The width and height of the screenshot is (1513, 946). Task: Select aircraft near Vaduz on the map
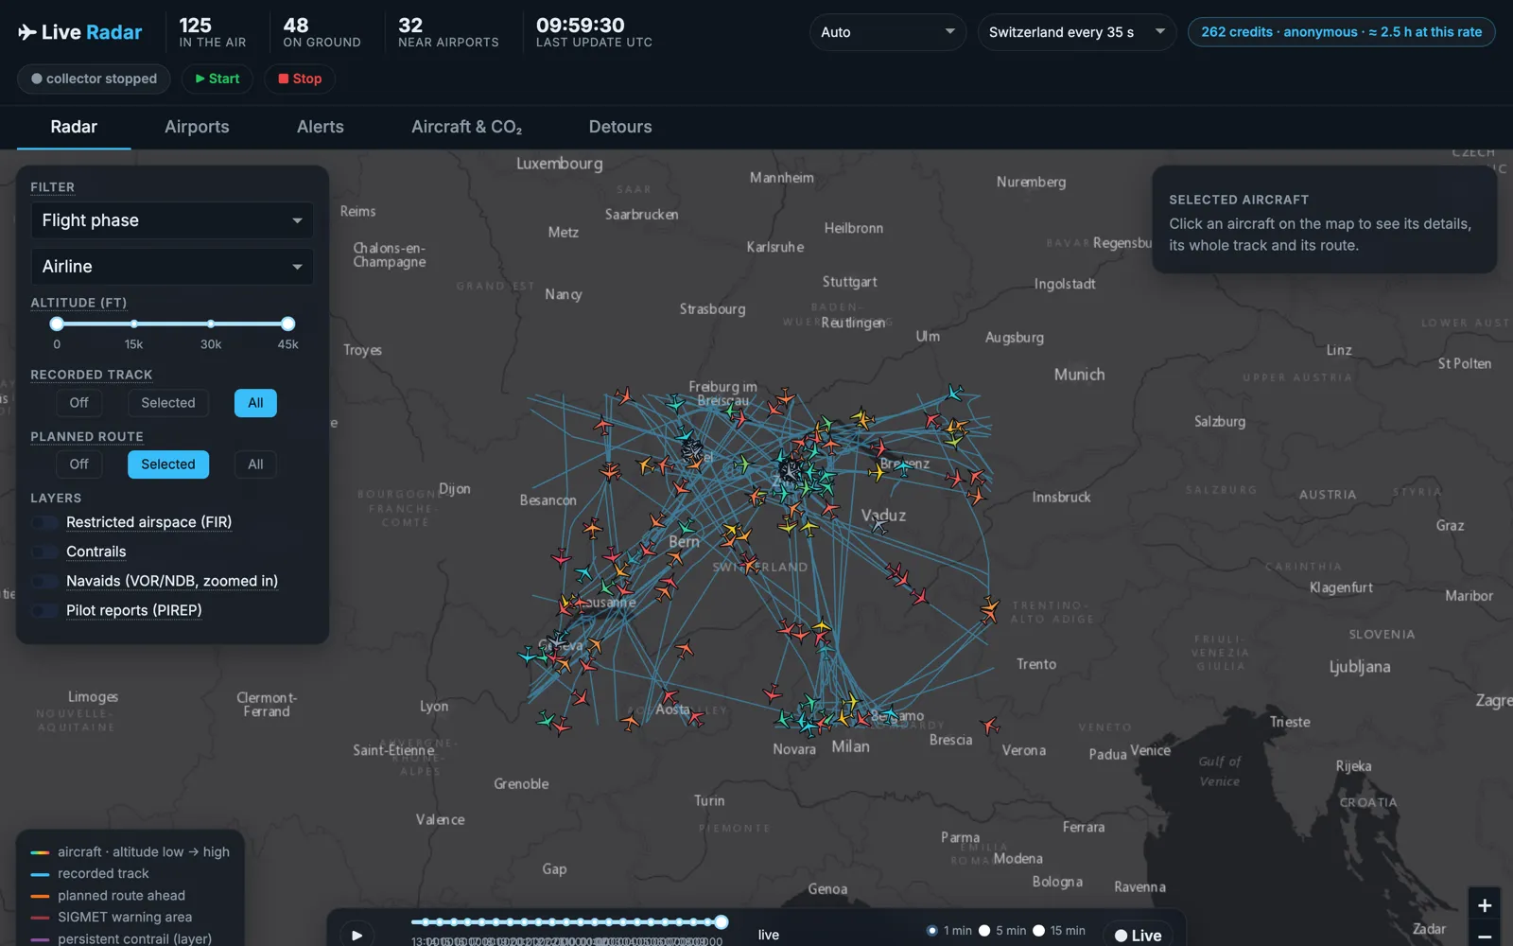click(x=879, y=523)
